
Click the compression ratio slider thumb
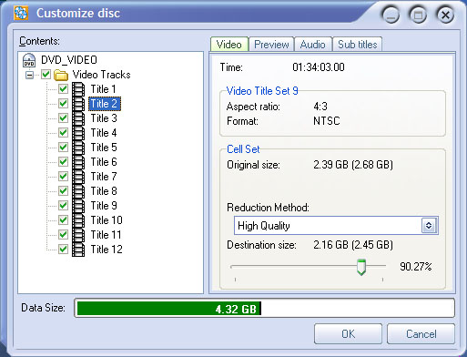361,267
